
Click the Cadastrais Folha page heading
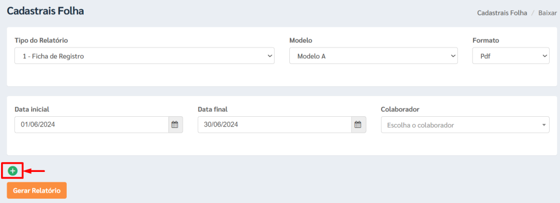pos(45,11)
